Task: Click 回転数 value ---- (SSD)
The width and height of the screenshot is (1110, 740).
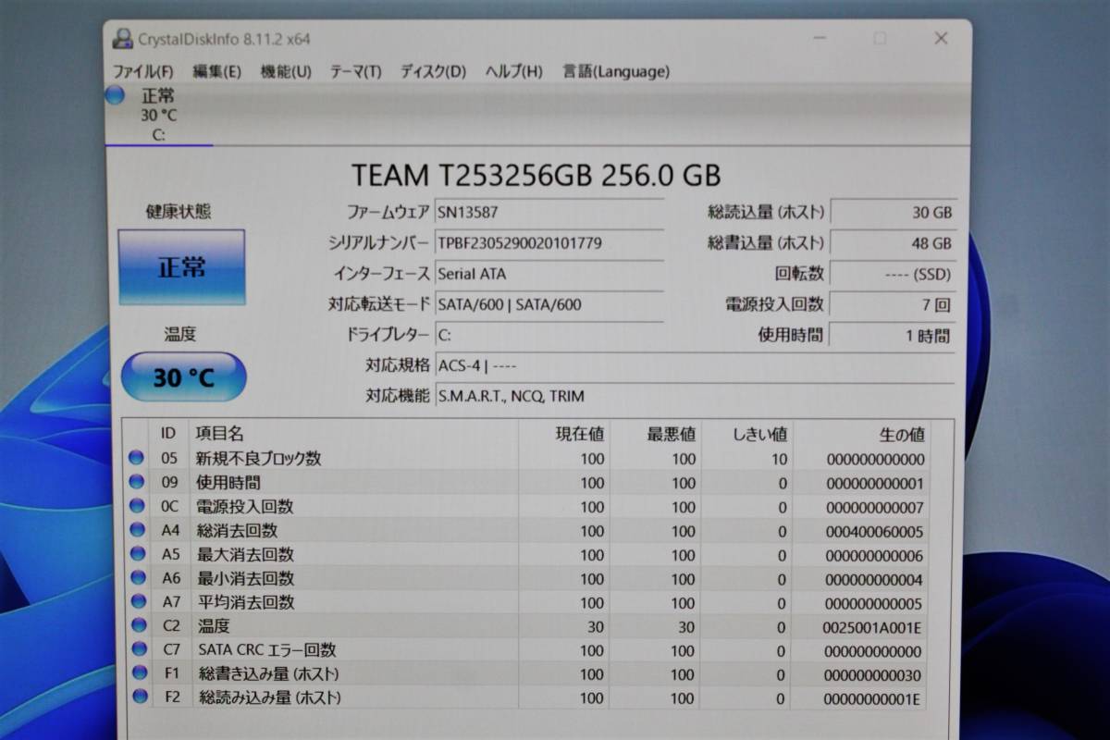Action: (893, 274)
